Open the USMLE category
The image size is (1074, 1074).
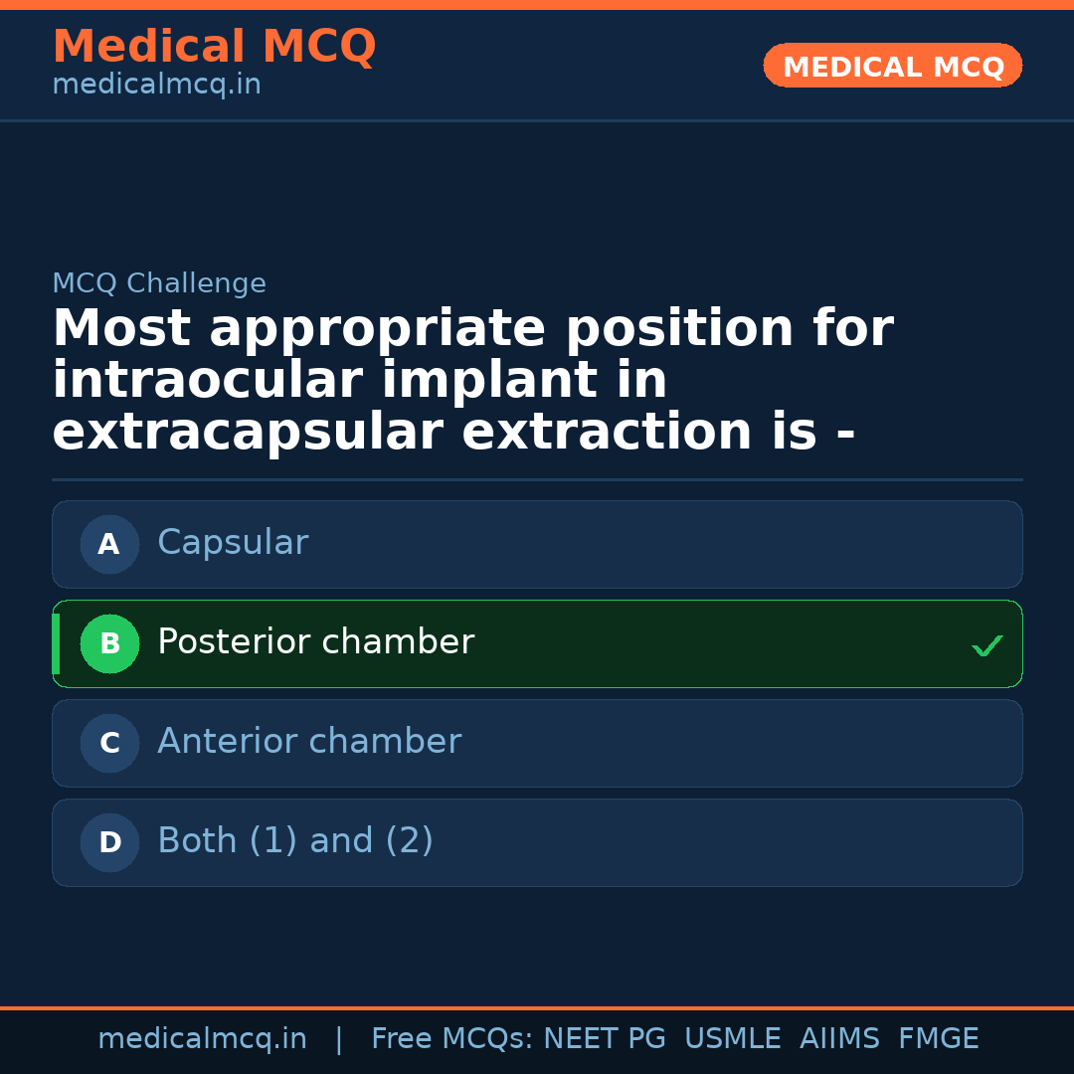click(x=733, y=1038)
